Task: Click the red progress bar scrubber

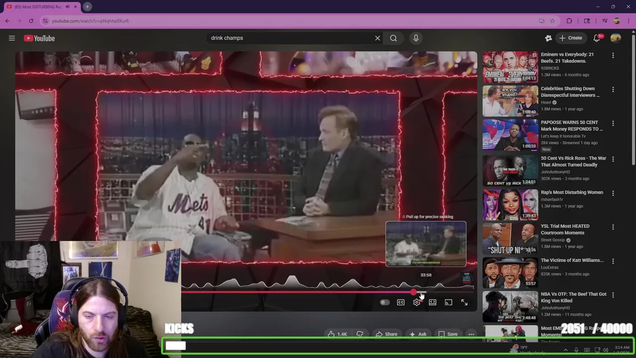Action: click(x=413, y=292)
